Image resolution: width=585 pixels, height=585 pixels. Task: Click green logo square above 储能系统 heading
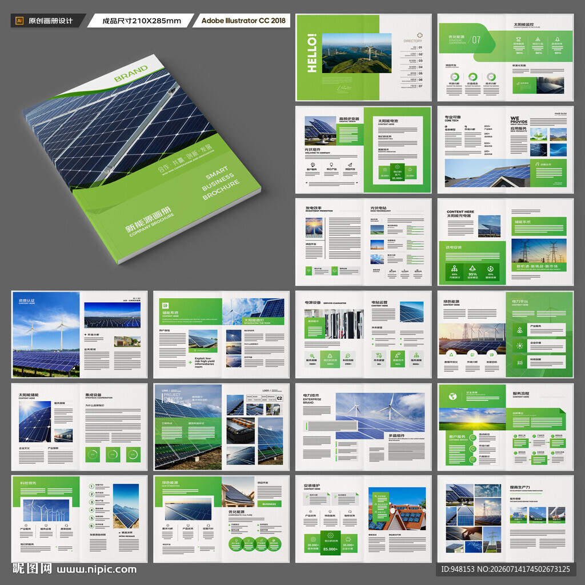165,305
